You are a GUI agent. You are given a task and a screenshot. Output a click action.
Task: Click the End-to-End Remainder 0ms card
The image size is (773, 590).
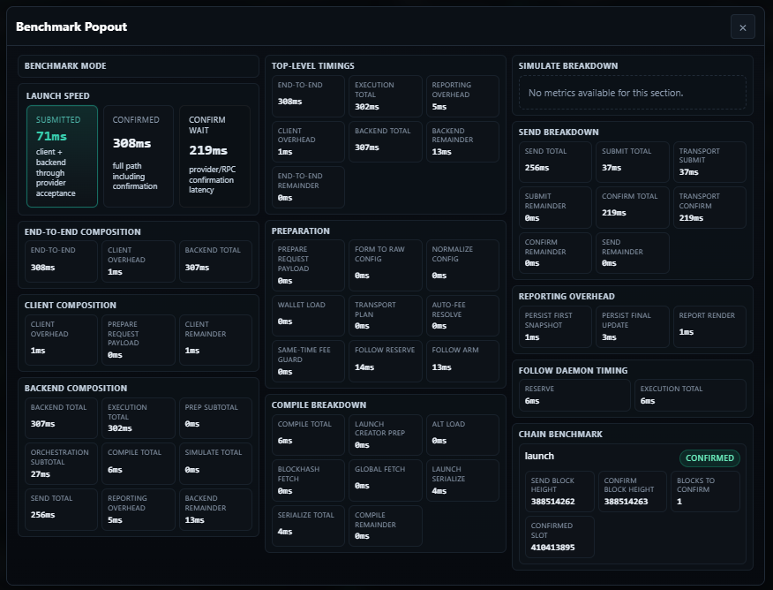308,187
